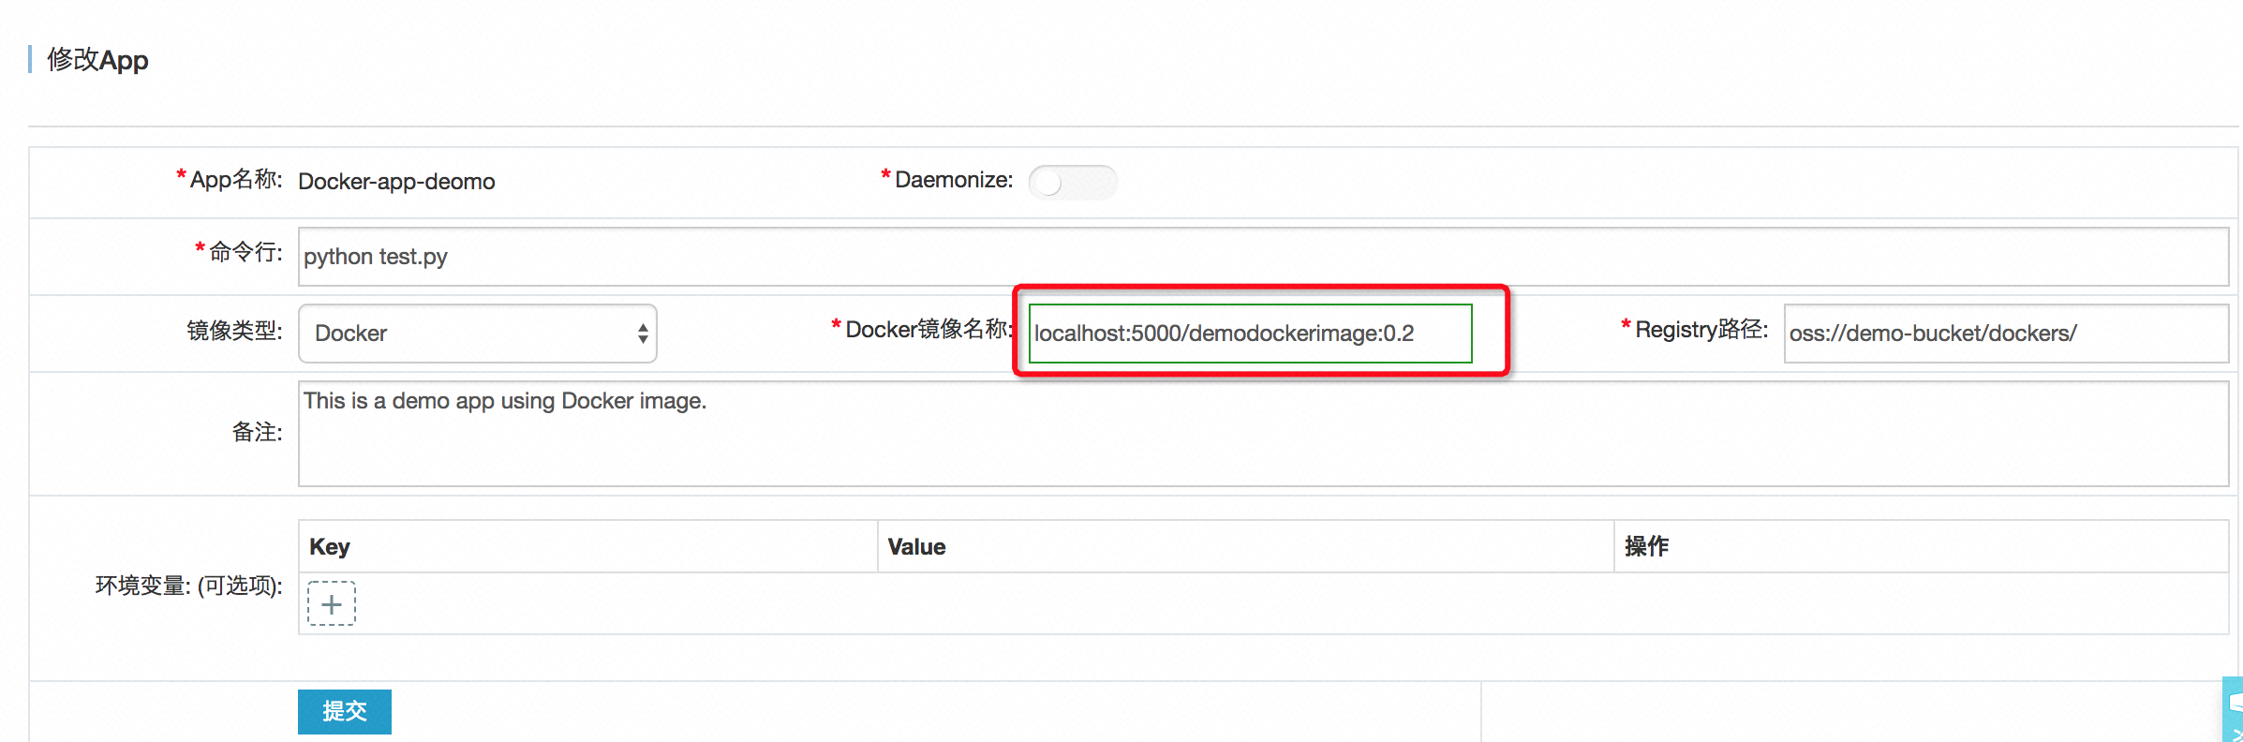Click the remarks textarea with demo app text
Image resolution: width=2243 pixels, height=742 pixels.
pyautogui.click(x=1263, y=434)
